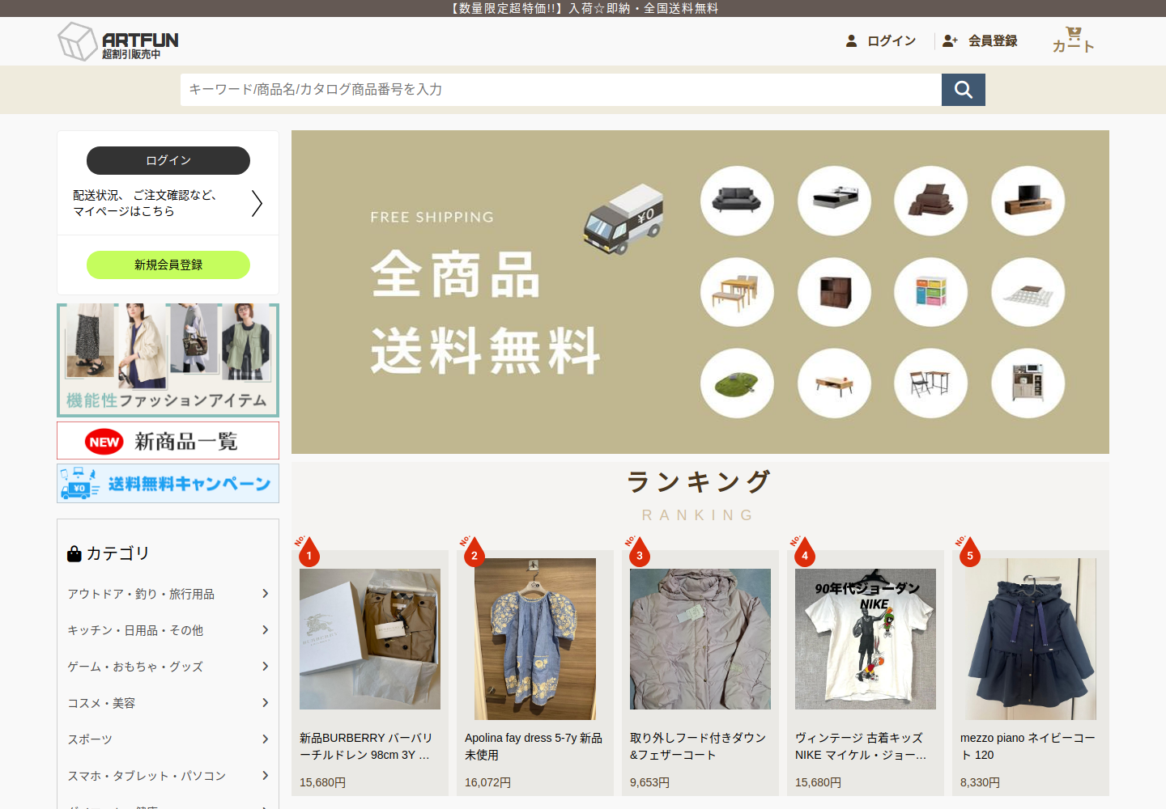Viewport: 1166px width, 809px height.
Task: Open the 機能性ファッションアイテム banner
Action: click(x=168, y=360)
